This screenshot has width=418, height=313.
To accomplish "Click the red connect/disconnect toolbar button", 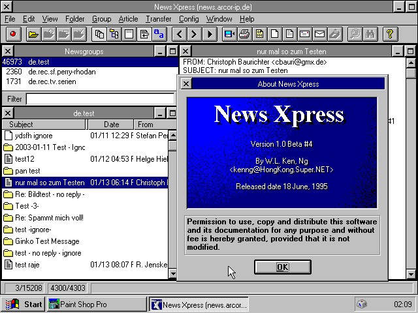I will (13, 34).
